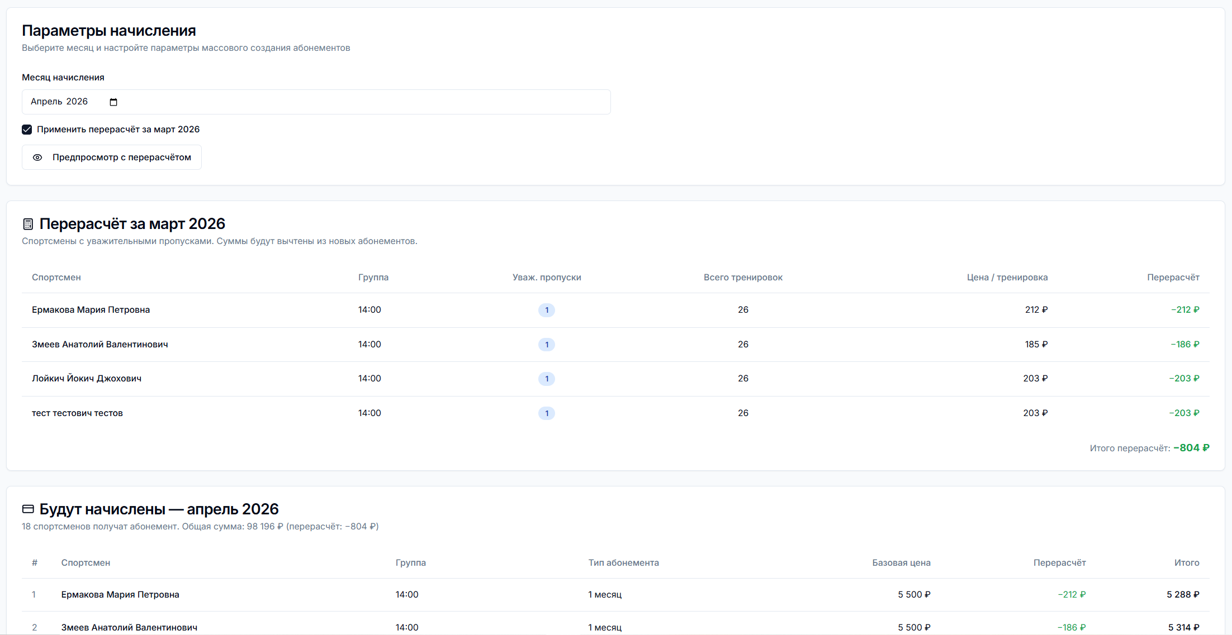Click card icon beside Будут начислены heading

28,509
